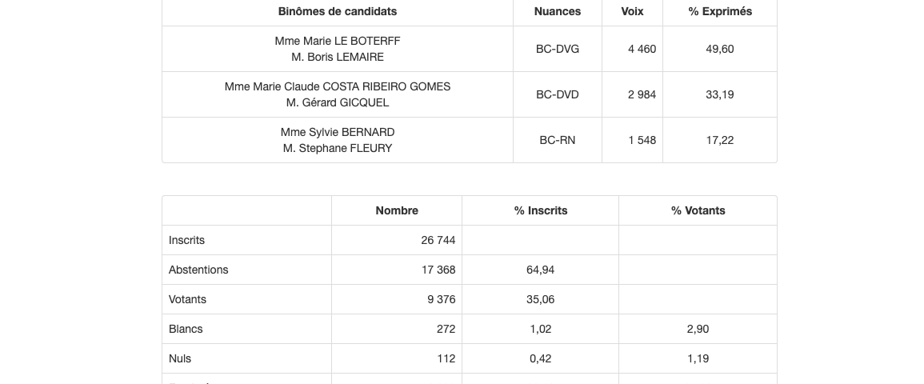Click the "Nombre" column header

[x=397, y=210]
